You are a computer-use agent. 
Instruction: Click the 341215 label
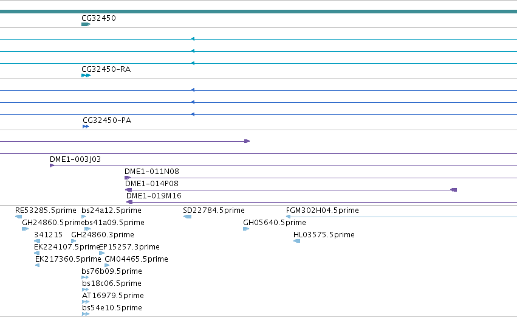point(48,235)
